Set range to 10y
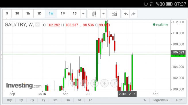 click(9, 100)
